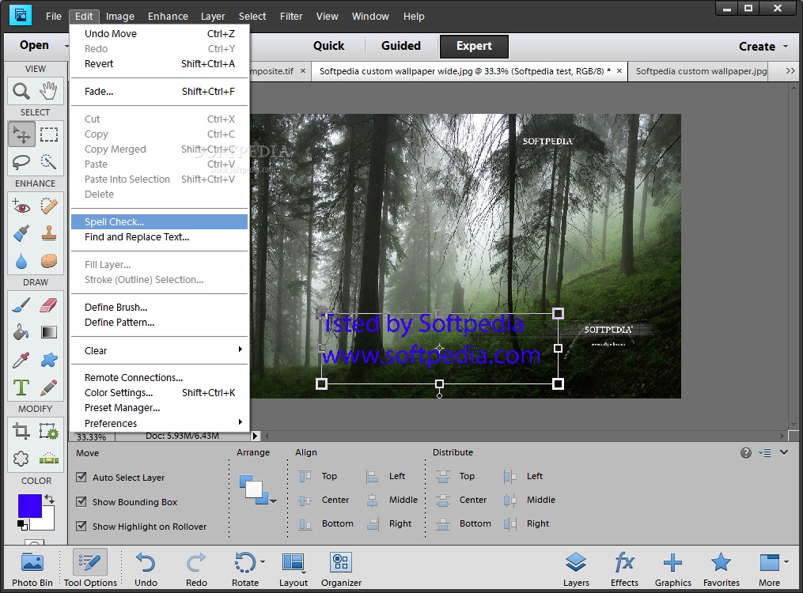Open the Favorites panel

721,569
